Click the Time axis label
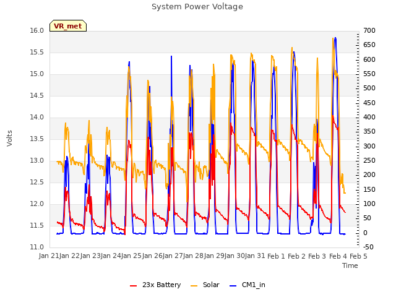396x297 pixels. pyautogui.click(x=350, y=265)
